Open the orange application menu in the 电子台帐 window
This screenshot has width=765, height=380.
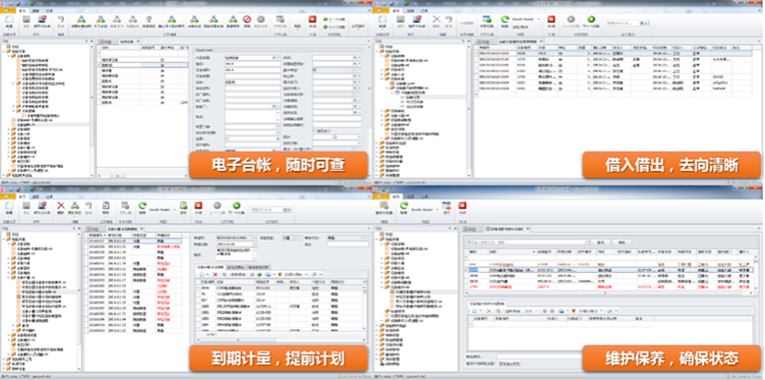(6, 10)
